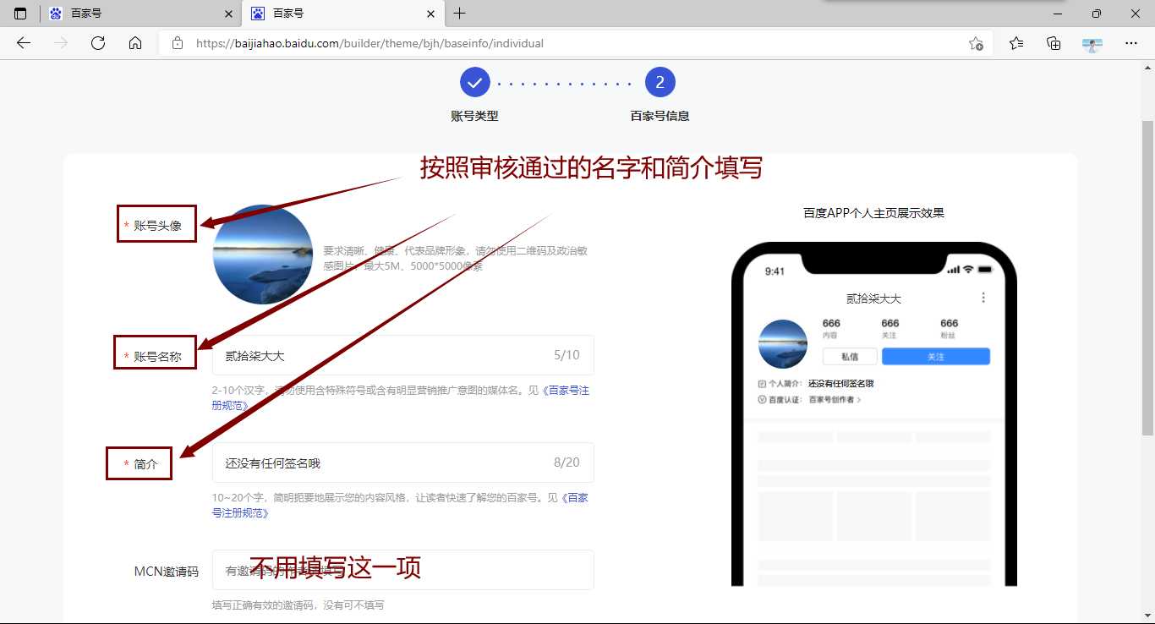Open 百家号注册规范 link under account name
The image size is (1155, 624).
coord(567,391)
